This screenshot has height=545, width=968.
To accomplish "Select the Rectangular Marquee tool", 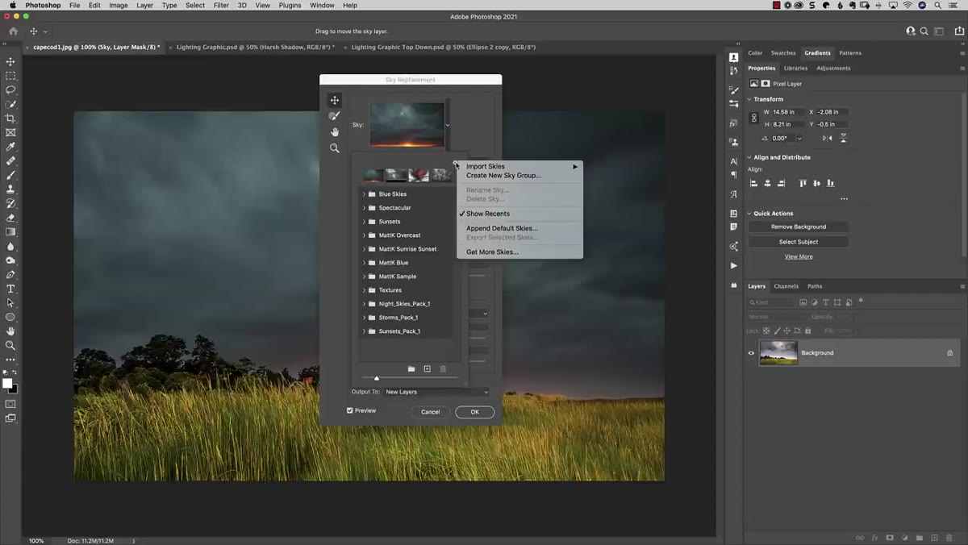I will (x=10, y=76).
